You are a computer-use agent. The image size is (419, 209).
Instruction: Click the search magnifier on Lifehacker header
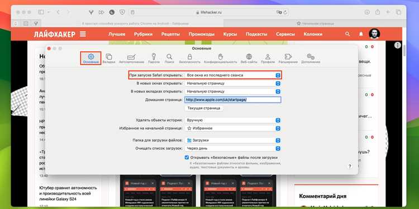pos(347,34)
